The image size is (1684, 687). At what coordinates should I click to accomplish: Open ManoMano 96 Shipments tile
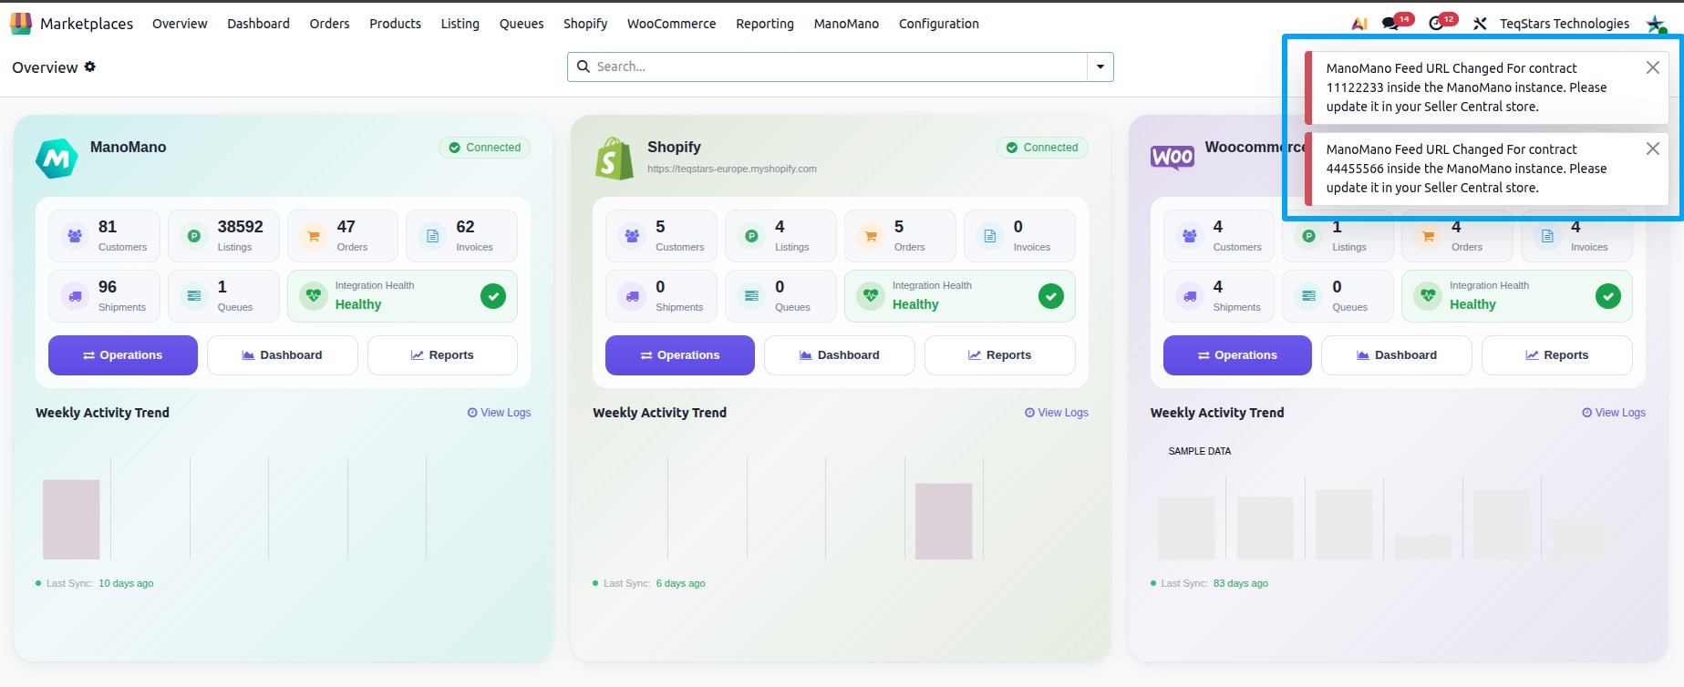click(x=104, y=296)
